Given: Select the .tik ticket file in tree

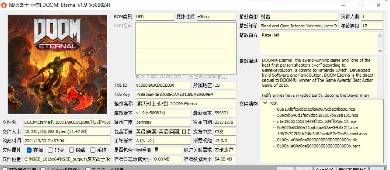Looking at the screenshot, I should [x=317, y=140].
